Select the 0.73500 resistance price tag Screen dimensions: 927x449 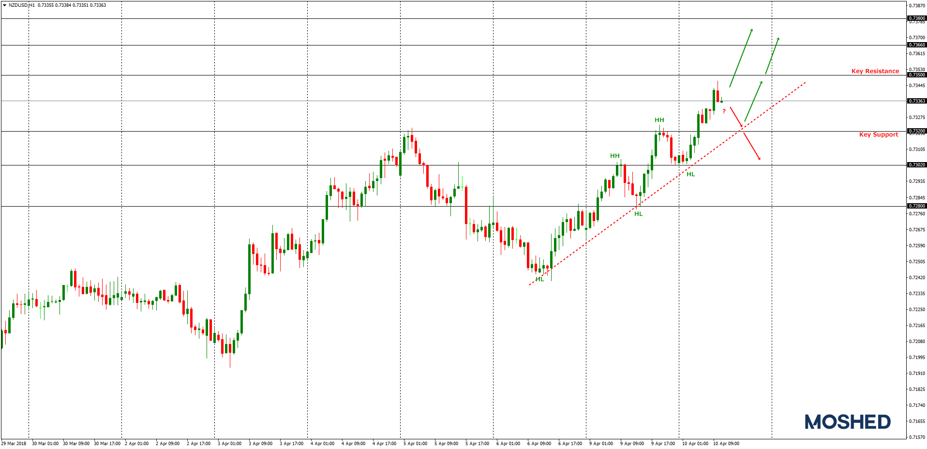(x=916, y=75)
